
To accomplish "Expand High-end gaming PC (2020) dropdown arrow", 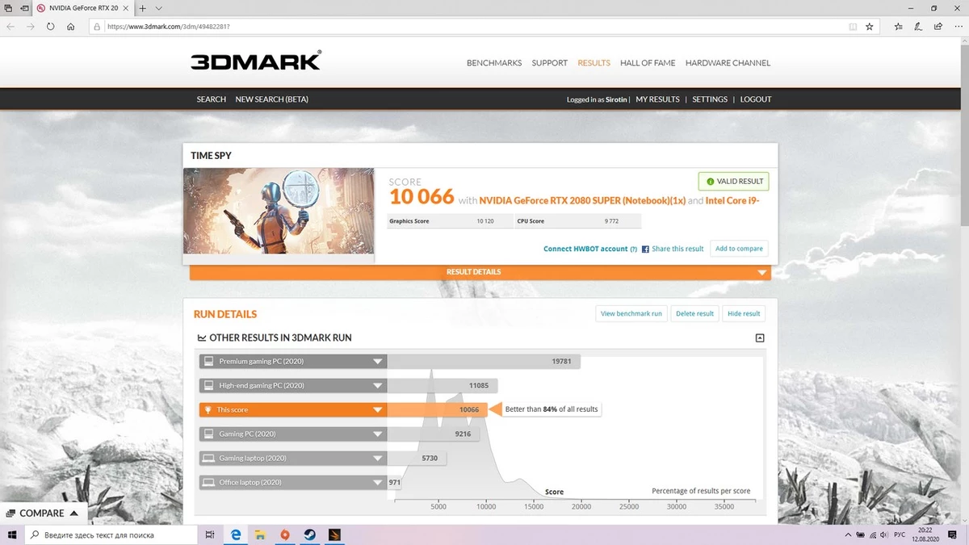I will tap(377, 386).
